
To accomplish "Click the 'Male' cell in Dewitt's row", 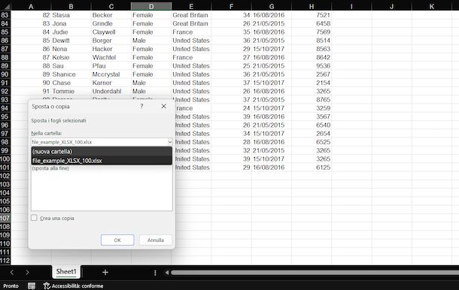I will (x=151, y=41).
